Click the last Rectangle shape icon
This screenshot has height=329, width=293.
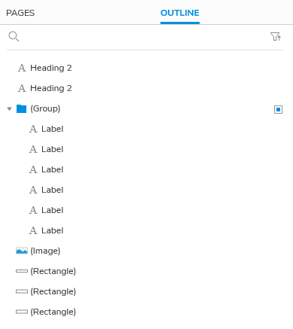(x=22, y=312)
